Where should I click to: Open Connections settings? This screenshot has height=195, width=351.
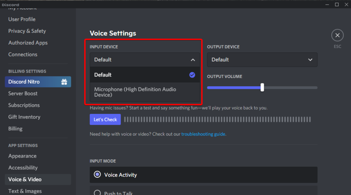coord(23,54)
